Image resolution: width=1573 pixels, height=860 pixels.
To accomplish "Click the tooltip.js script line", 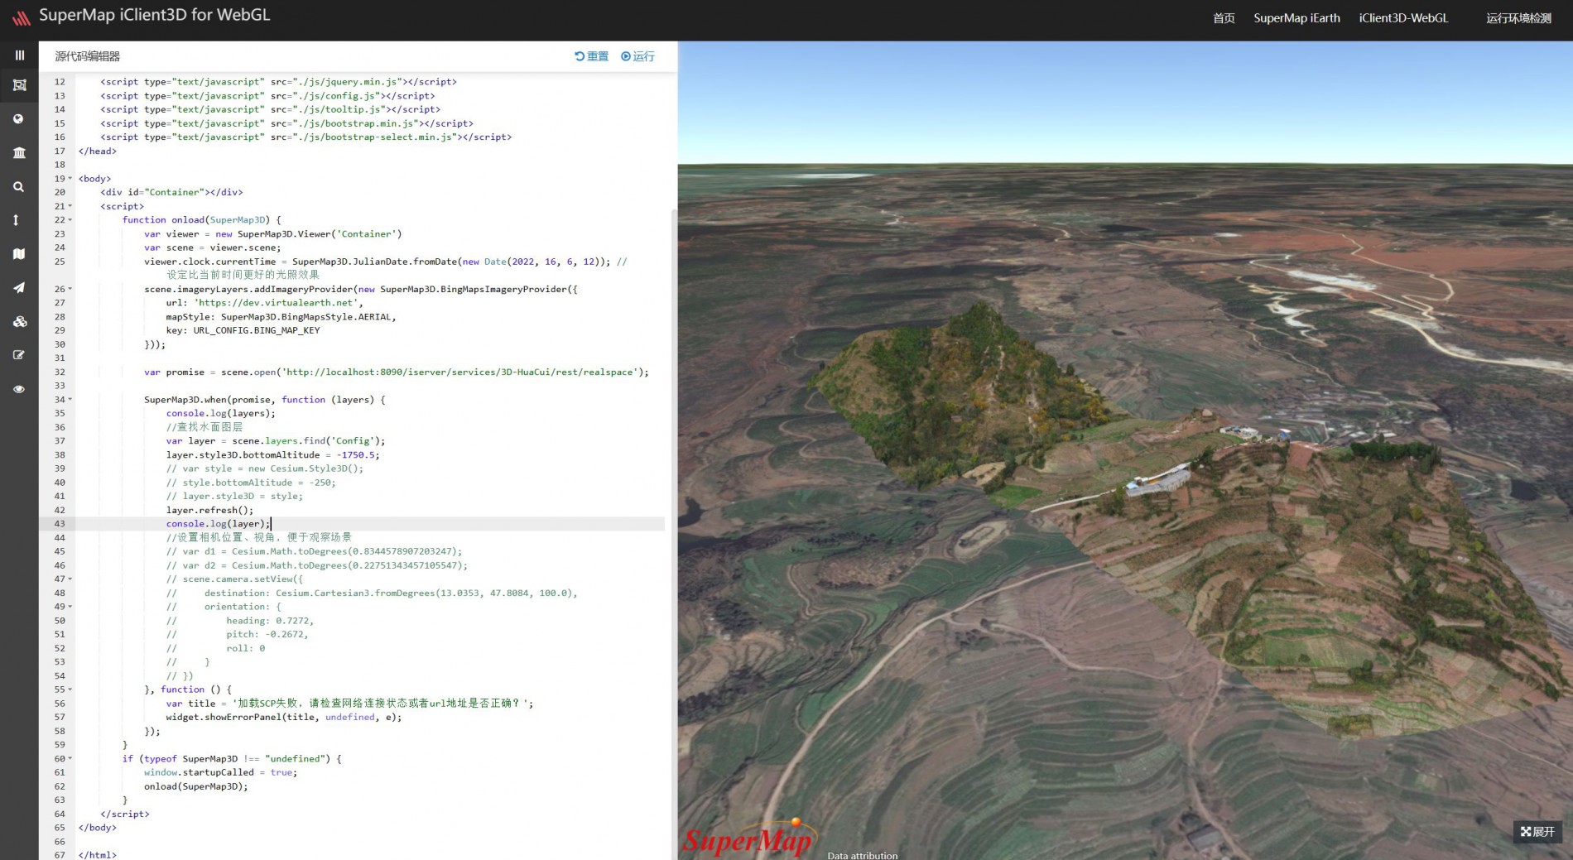I will click(x=270, y=109).
